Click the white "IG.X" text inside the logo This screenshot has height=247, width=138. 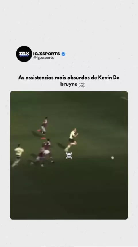[24, 54]
